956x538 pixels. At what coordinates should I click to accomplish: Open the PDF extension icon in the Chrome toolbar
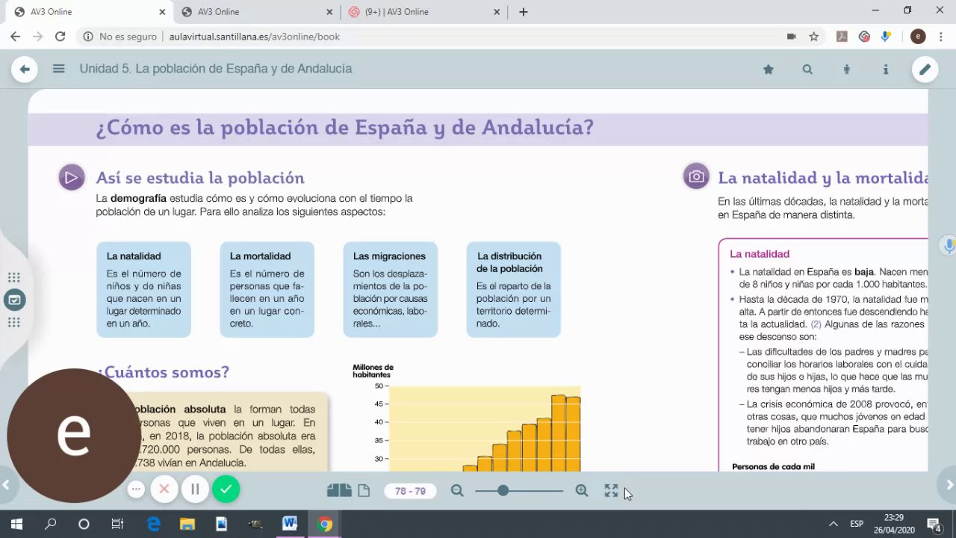tap(842, 37)
